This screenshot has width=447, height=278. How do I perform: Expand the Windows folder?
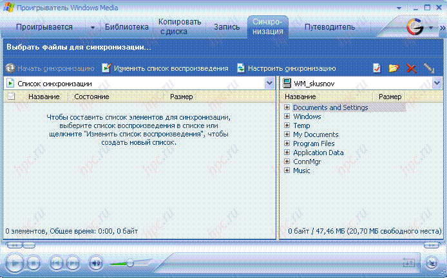point(287,116)
